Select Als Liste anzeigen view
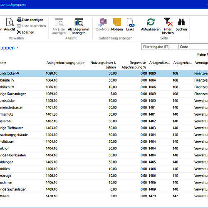This screenshot has height=208, width=208. 59,26
